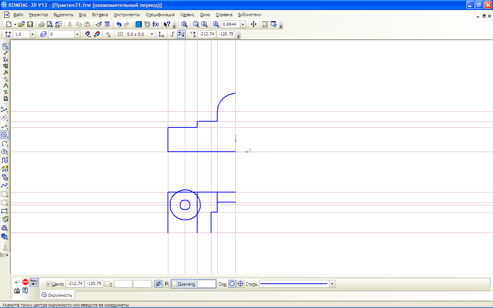This screenshot has width=493, height=308.
Task: Open the Редактор menu
Action: [39, 15]
